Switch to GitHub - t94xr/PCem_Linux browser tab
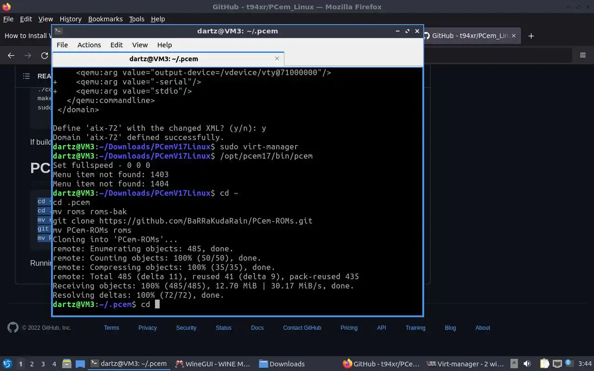This screenshot has height=371, width=594. 472,36
